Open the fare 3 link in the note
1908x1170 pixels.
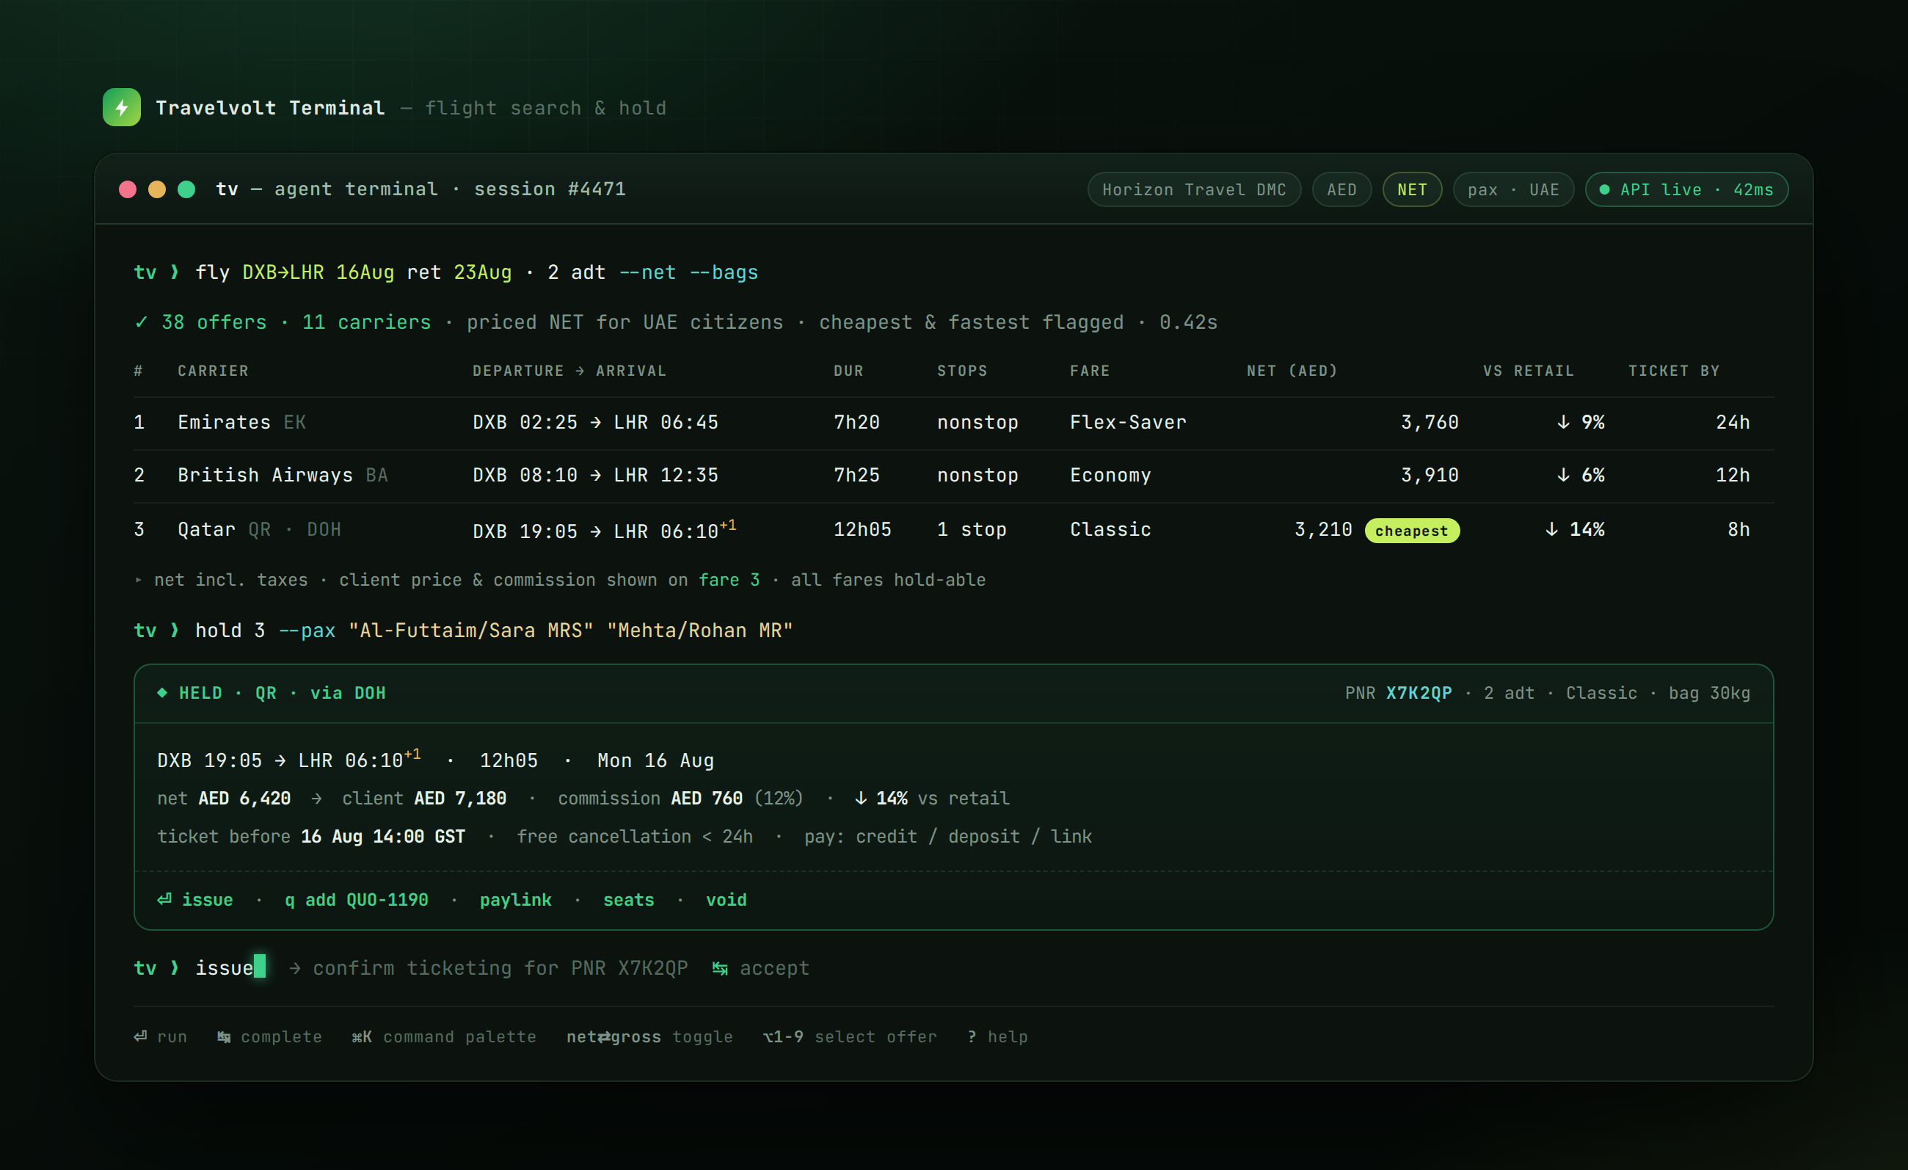coord(729,580)
